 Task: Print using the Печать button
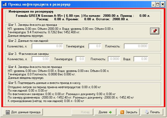coord(152,112)
